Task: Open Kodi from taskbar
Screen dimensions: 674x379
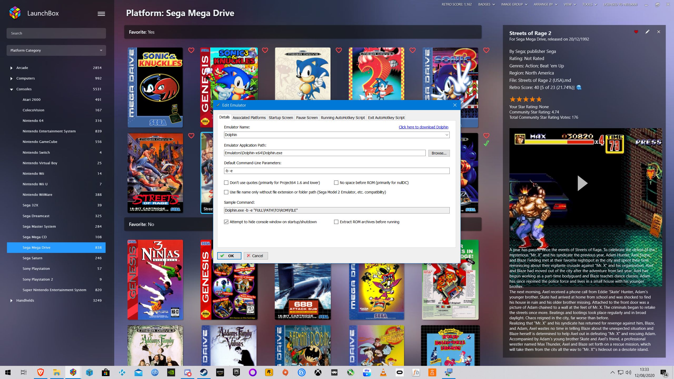Action: tap(122, 372)
